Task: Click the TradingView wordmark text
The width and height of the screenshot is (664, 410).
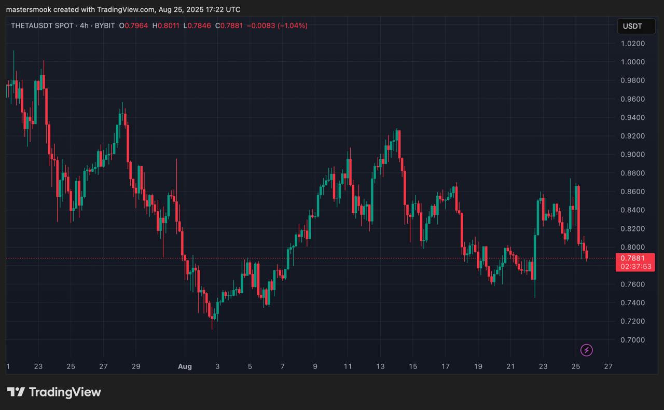Action: tap(65, 392)
